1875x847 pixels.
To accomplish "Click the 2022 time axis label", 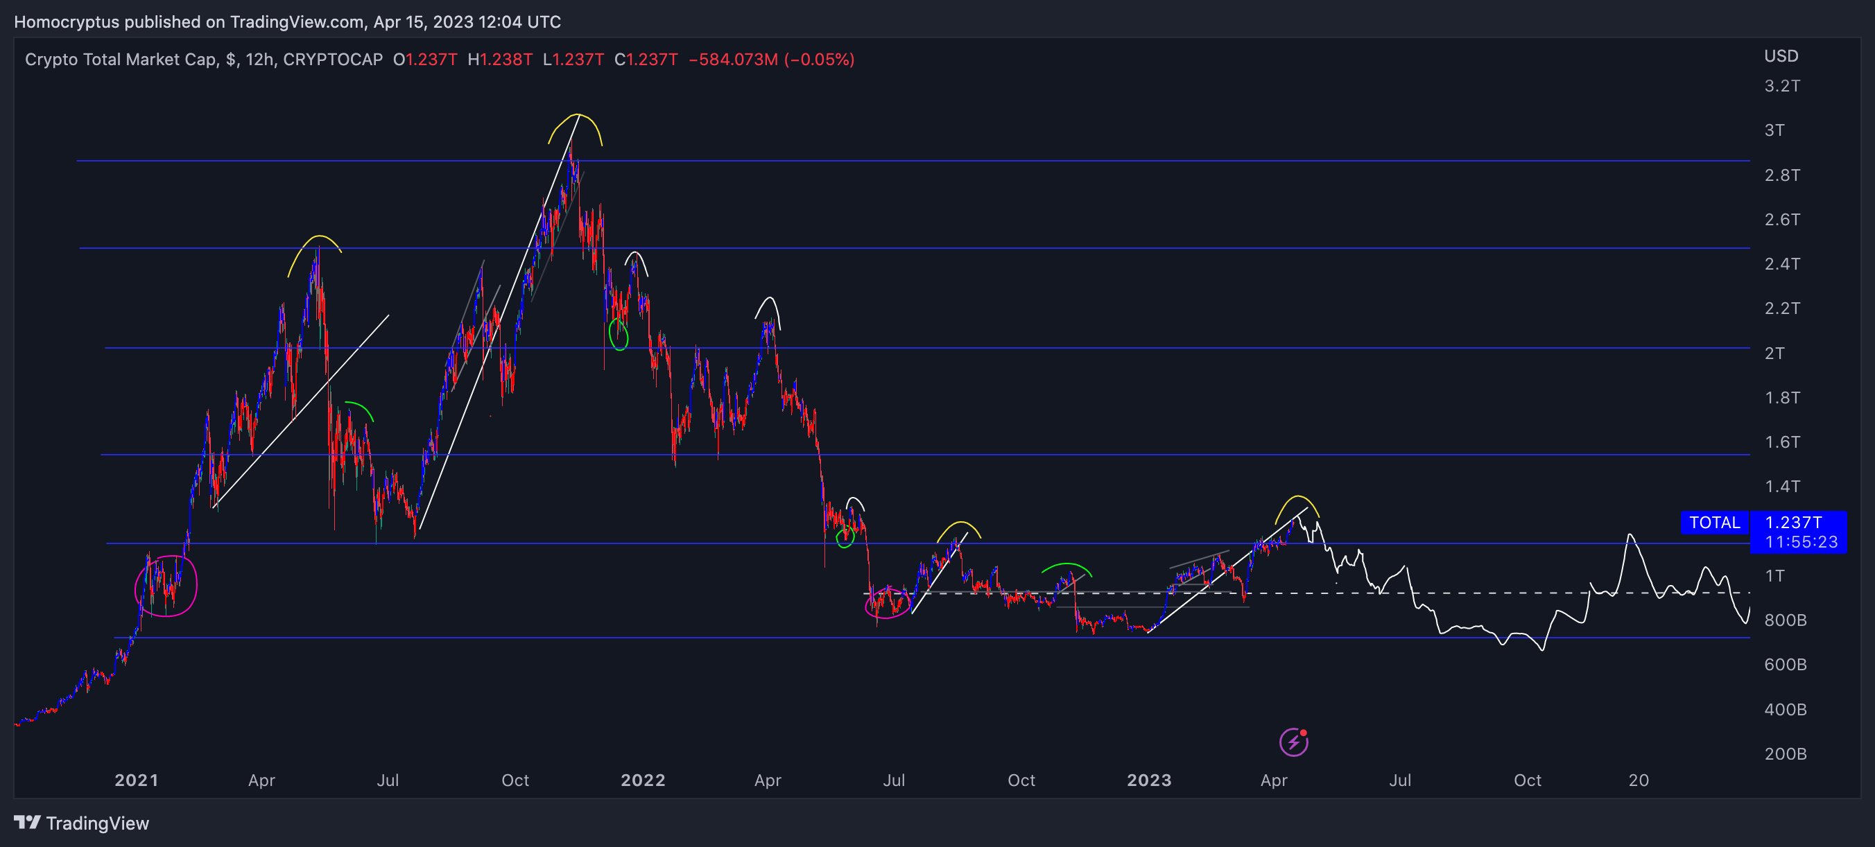I will (643, 780).
